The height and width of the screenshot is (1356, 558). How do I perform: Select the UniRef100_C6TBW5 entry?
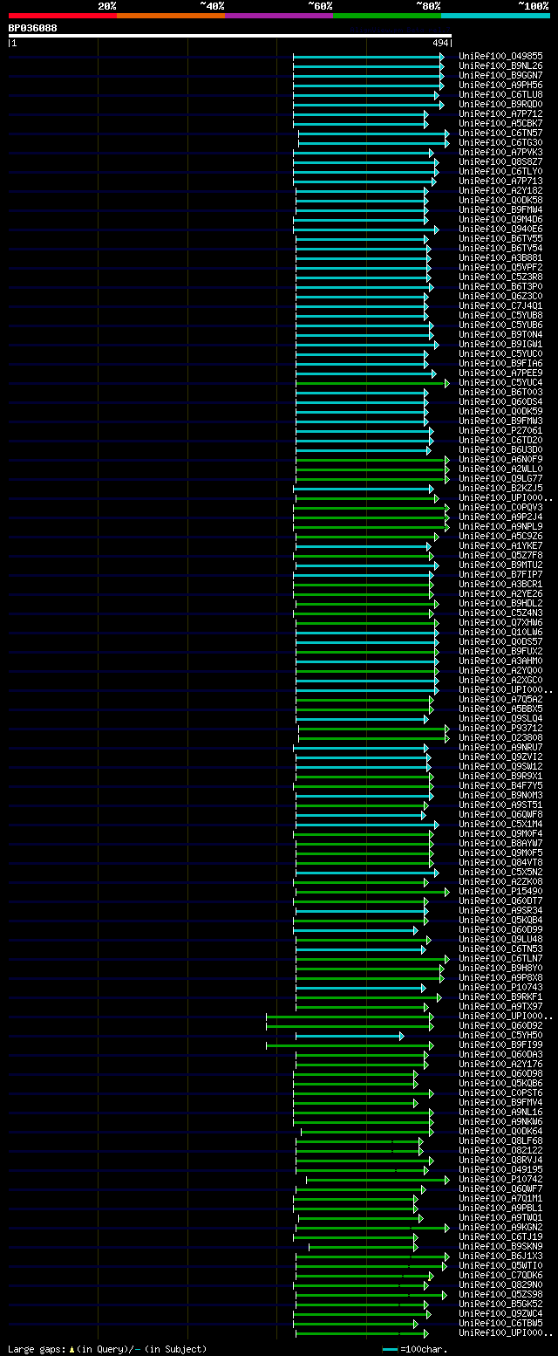pyautogui.click(x=501, y=1323)
